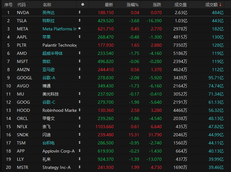Click the up-down arrow icon in TSLA row
231x172 pixels.
tap(80, 20)
